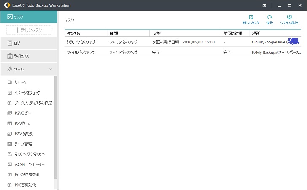Viewport: 307px width, 190px height.
Task: Sort by 状態 column header
Action: click(185, 33)
